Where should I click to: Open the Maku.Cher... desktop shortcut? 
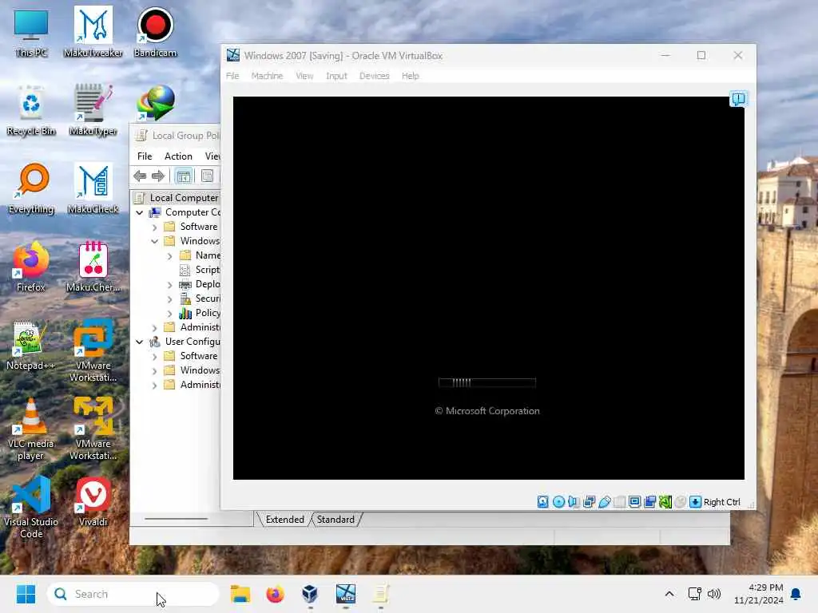pyautogui.click(x=93, y=267)
